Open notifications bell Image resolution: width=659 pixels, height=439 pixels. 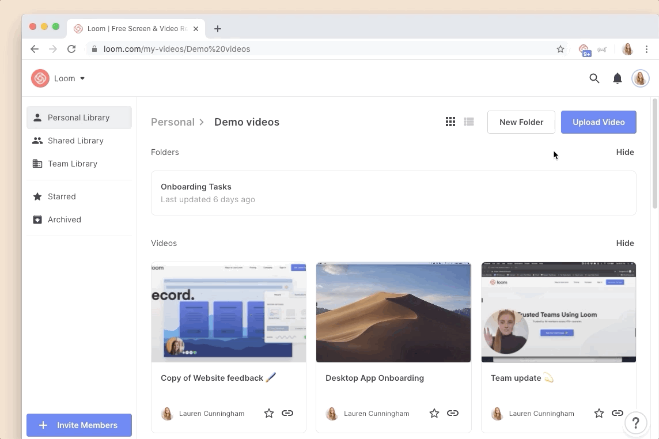point(617,78)
